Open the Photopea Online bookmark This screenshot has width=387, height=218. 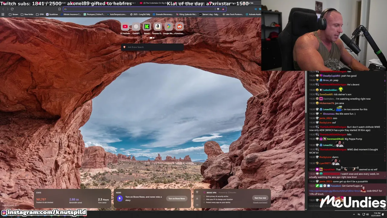pyautogui.click(x=94, y=14)
